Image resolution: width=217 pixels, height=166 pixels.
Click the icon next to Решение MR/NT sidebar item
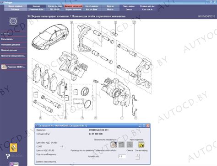tap(4, 67)
